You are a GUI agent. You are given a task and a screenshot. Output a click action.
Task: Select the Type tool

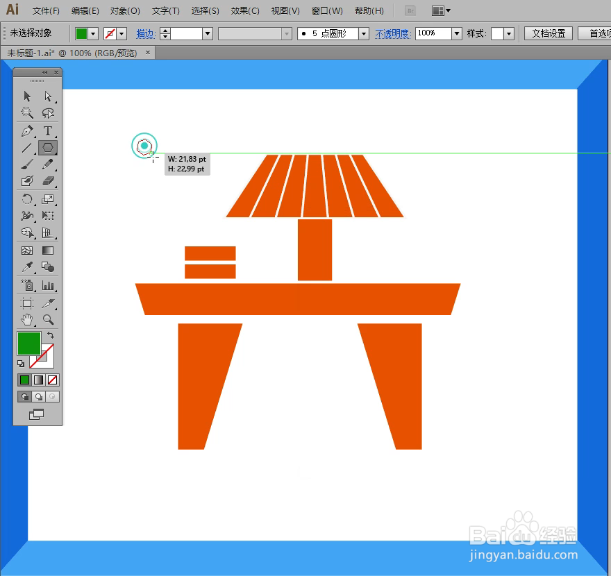point(47,130)
